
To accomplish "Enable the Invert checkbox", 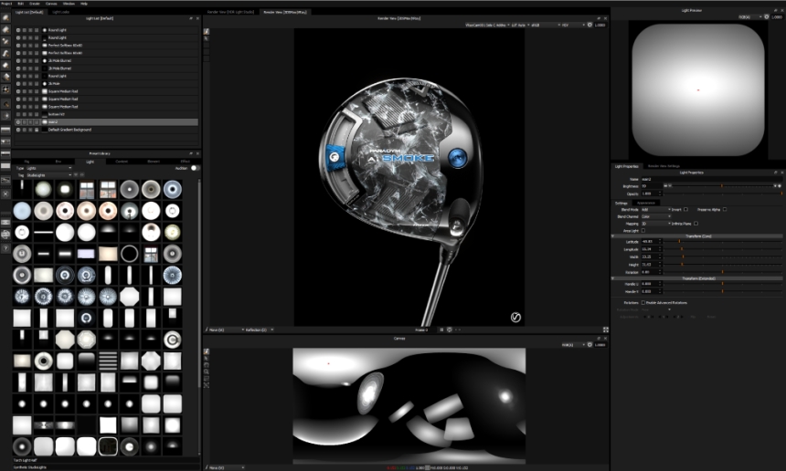I will 688,209.
